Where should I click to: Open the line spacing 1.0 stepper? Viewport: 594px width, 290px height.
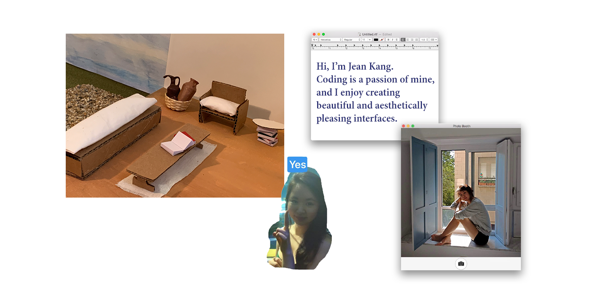tap(424, 40)
